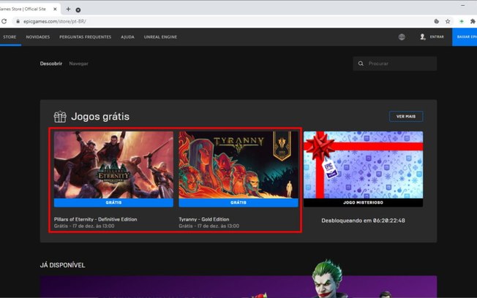Bookmark this page using the star icon
Screen dimensions: 477x298
click(x=448, y=21)
